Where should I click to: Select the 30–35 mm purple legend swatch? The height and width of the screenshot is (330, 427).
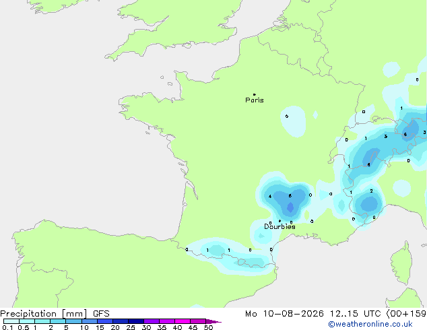[x=152, y=321]
